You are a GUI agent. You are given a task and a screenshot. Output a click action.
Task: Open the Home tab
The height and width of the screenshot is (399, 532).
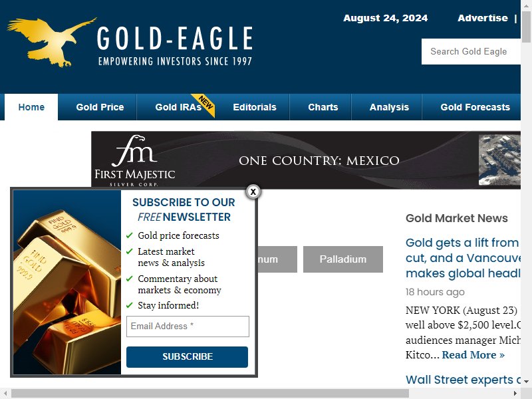(x=31, y=107)
